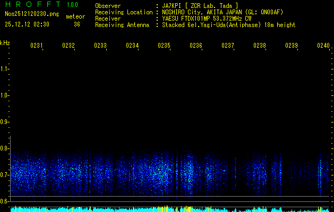Viewport: 334px width, 212px height.
Task: Select the 0240 time marker
Action: (x=323, y=46)
